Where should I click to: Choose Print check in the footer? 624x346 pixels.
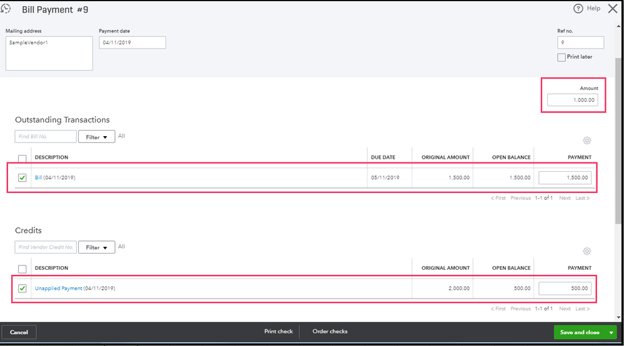278,331
